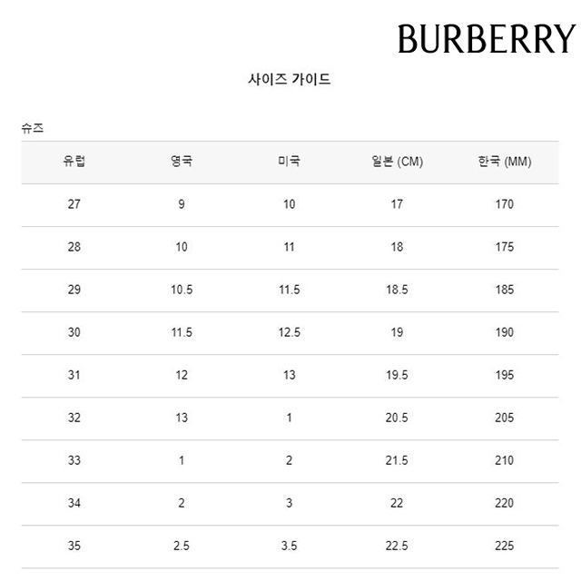Viewport: 581px width, 581px height.
Task: Click the UK size 10.5 cell
Action: (x=182, y=290)
